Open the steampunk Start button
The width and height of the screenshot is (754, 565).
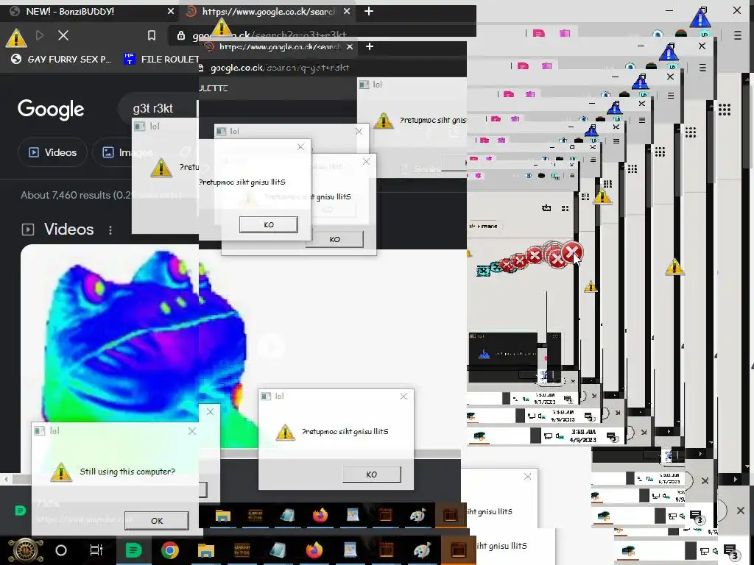coord(26,550)
